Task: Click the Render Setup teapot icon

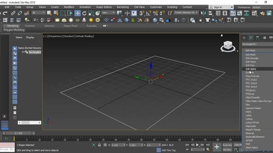Action: click(x=262, y=13)
